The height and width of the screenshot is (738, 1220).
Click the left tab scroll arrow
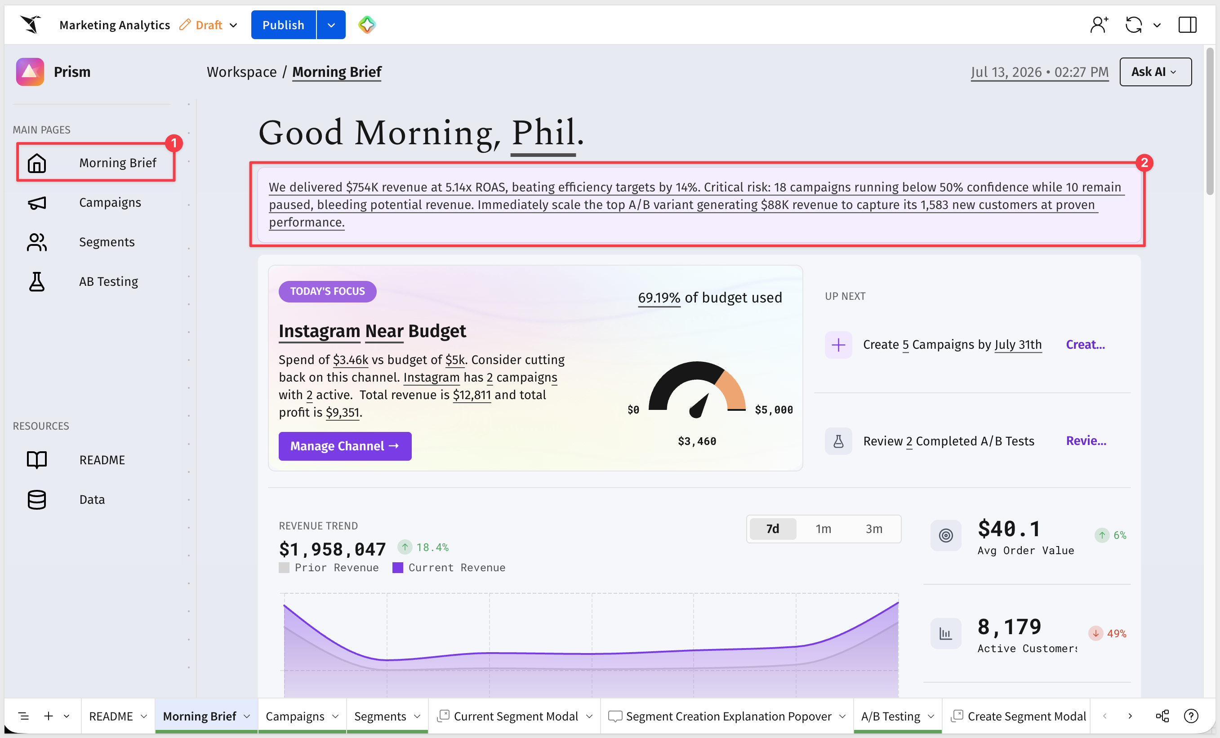(1104, 716)
